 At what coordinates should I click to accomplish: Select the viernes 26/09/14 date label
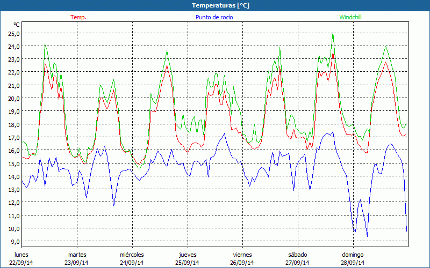click(242, 259)
